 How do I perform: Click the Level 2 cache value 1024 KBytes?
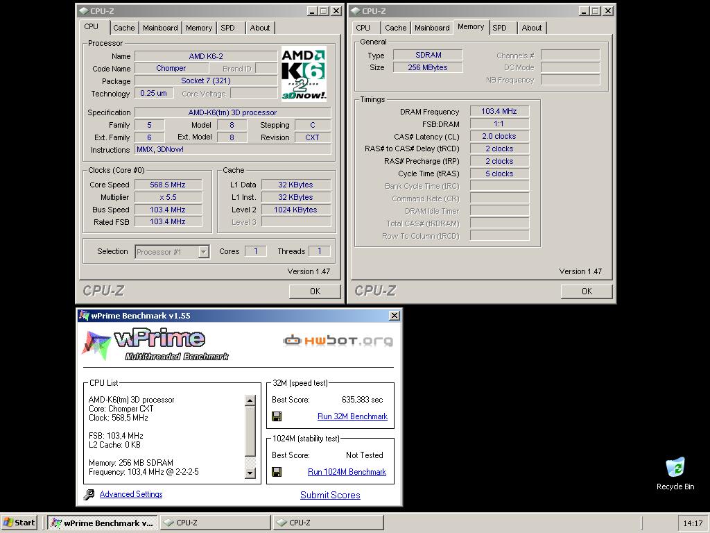295,210
